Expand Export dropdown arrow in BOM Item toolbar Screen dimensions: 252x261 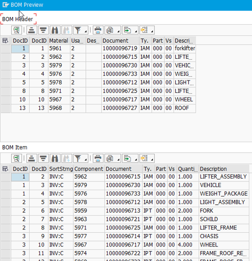click(x=136, y=160)
